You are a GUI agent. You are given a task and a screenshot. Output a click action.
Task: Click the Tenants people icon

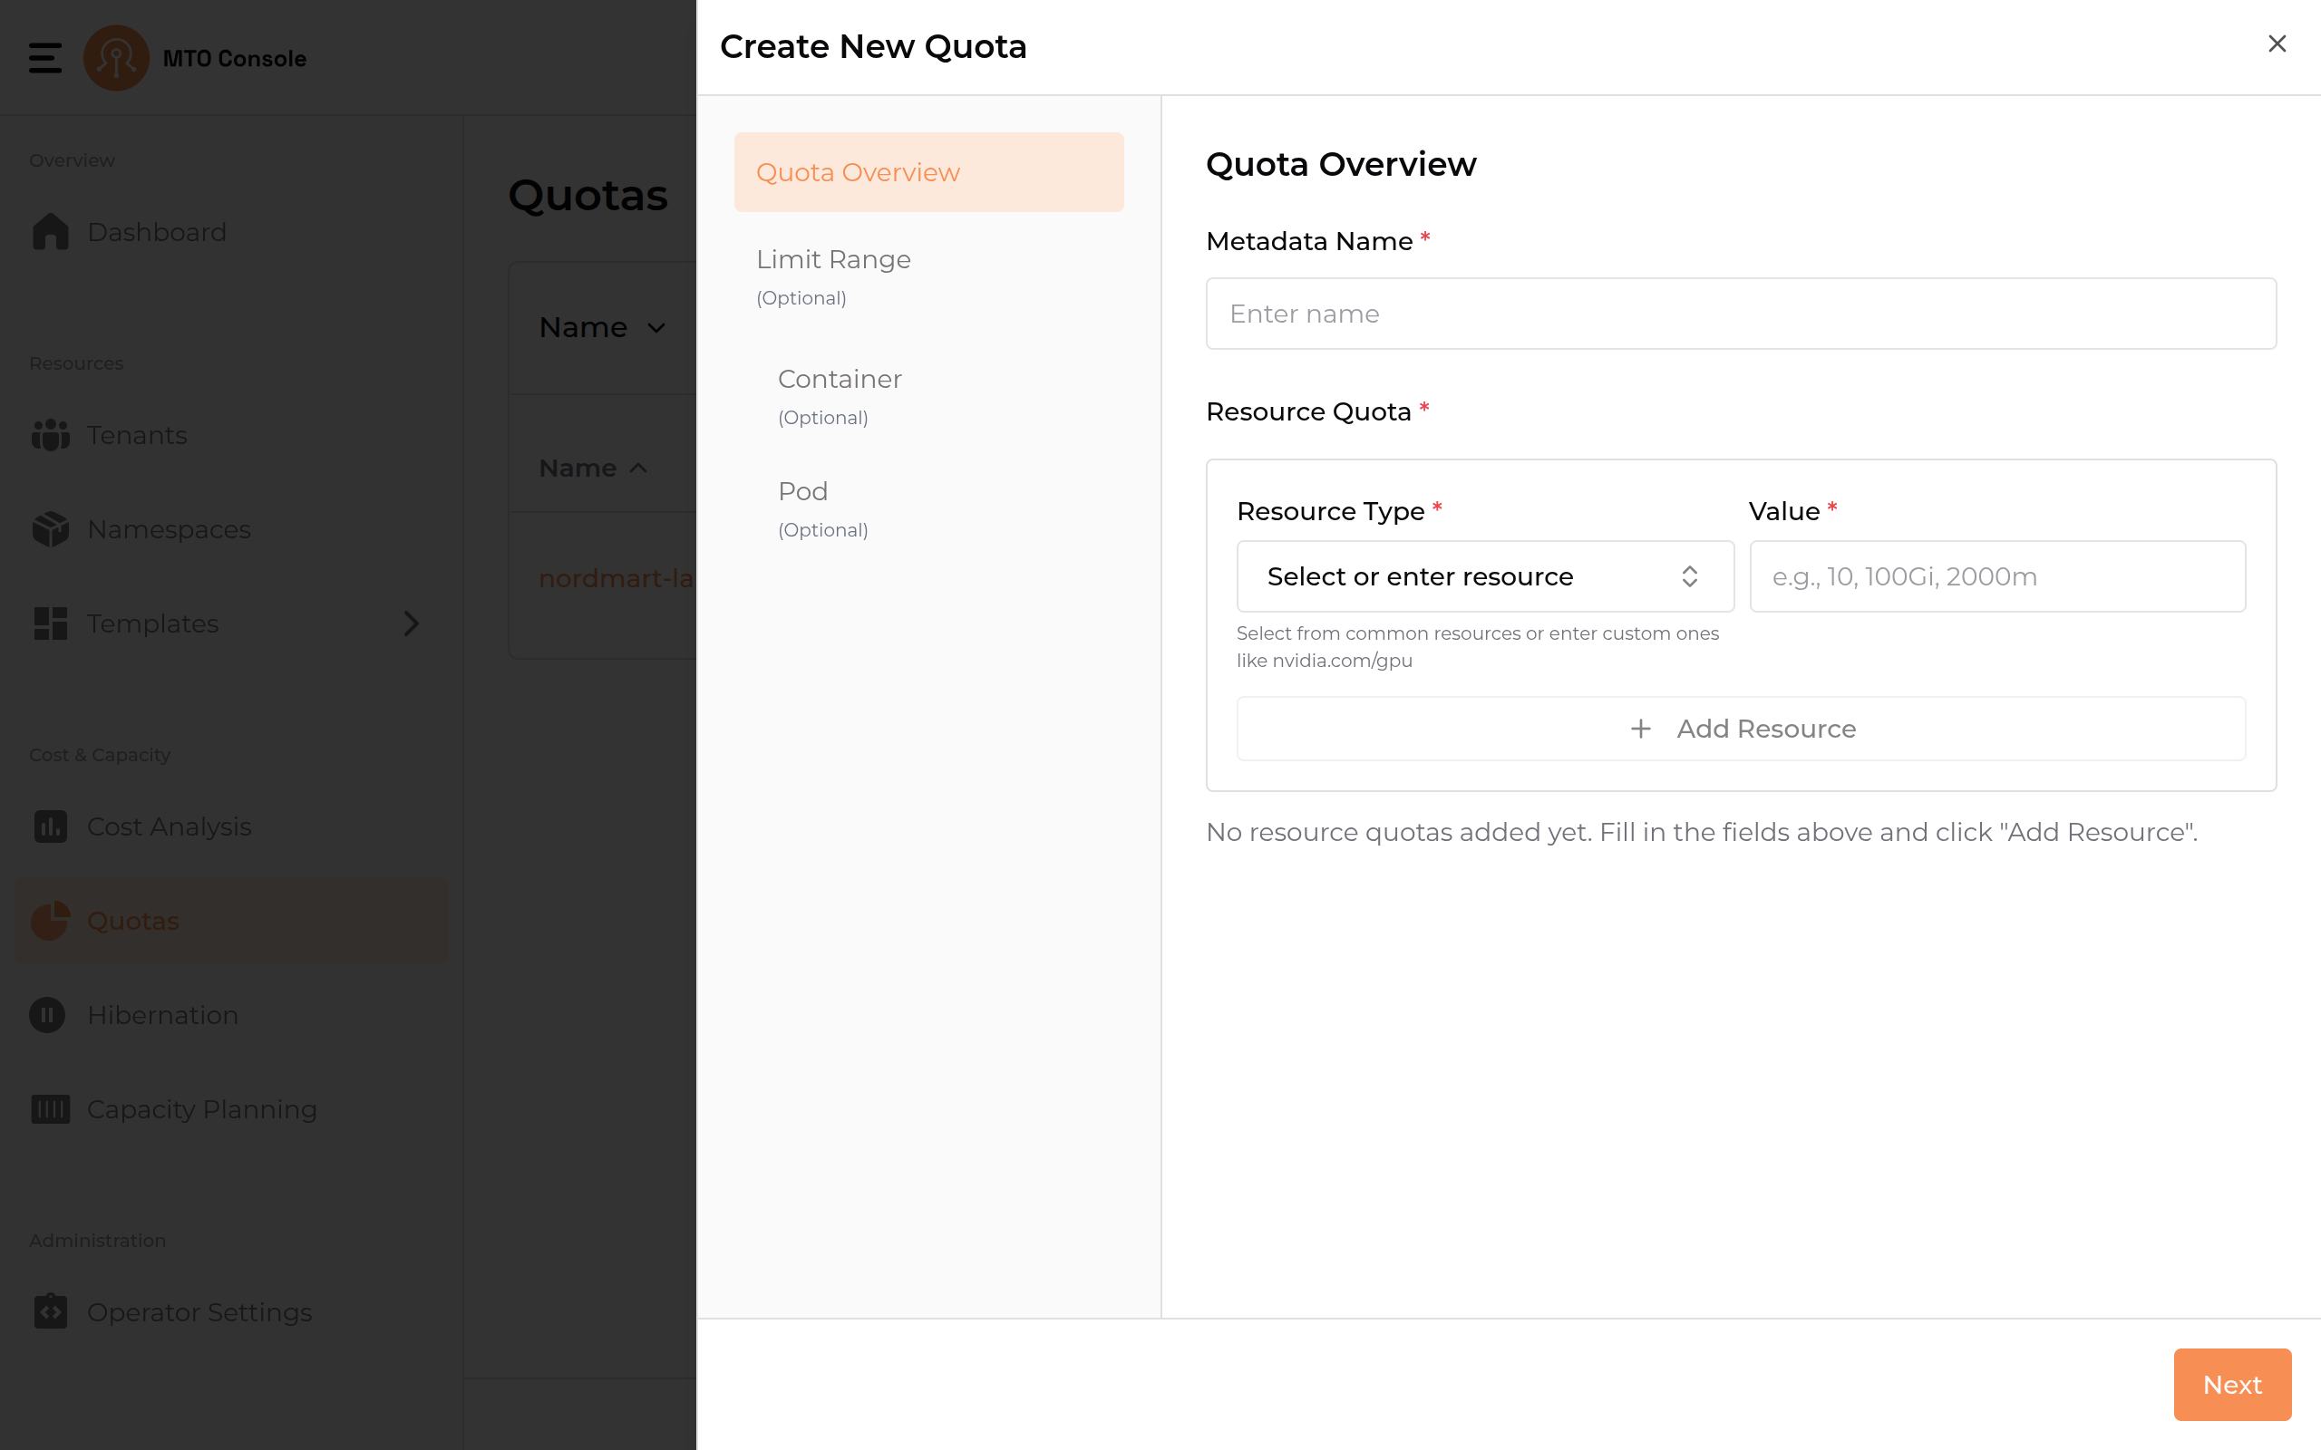(x=50, y=435)
